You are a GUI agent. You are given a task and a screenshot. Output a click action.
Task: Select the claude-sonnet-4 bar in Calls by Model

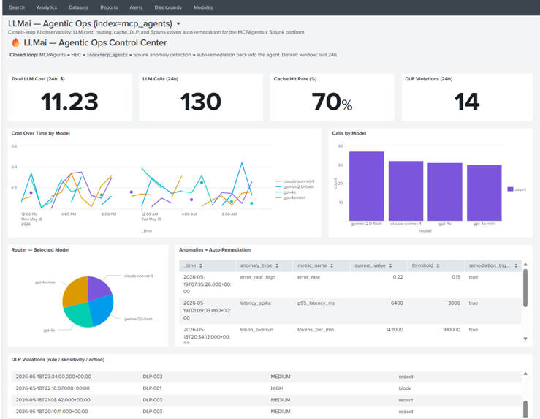406,191
